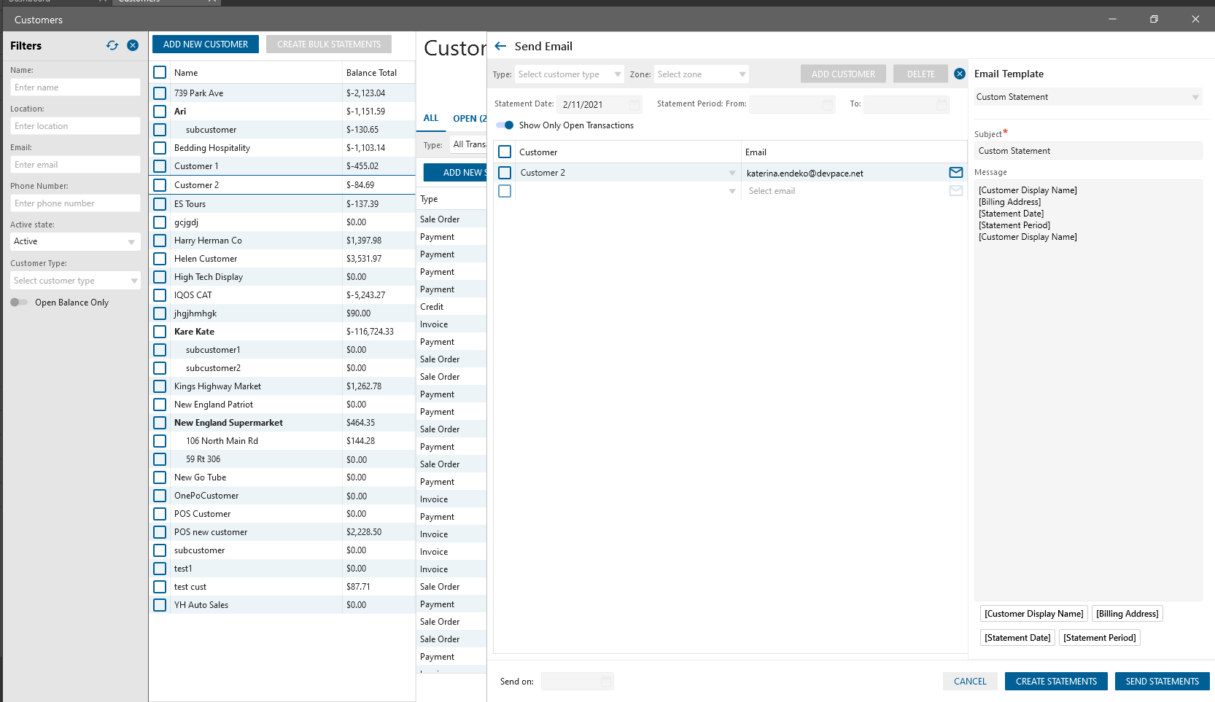Select the New England Supermarket row
Image resolution: width=1215 pixels, height=702 pixels.
282,423
